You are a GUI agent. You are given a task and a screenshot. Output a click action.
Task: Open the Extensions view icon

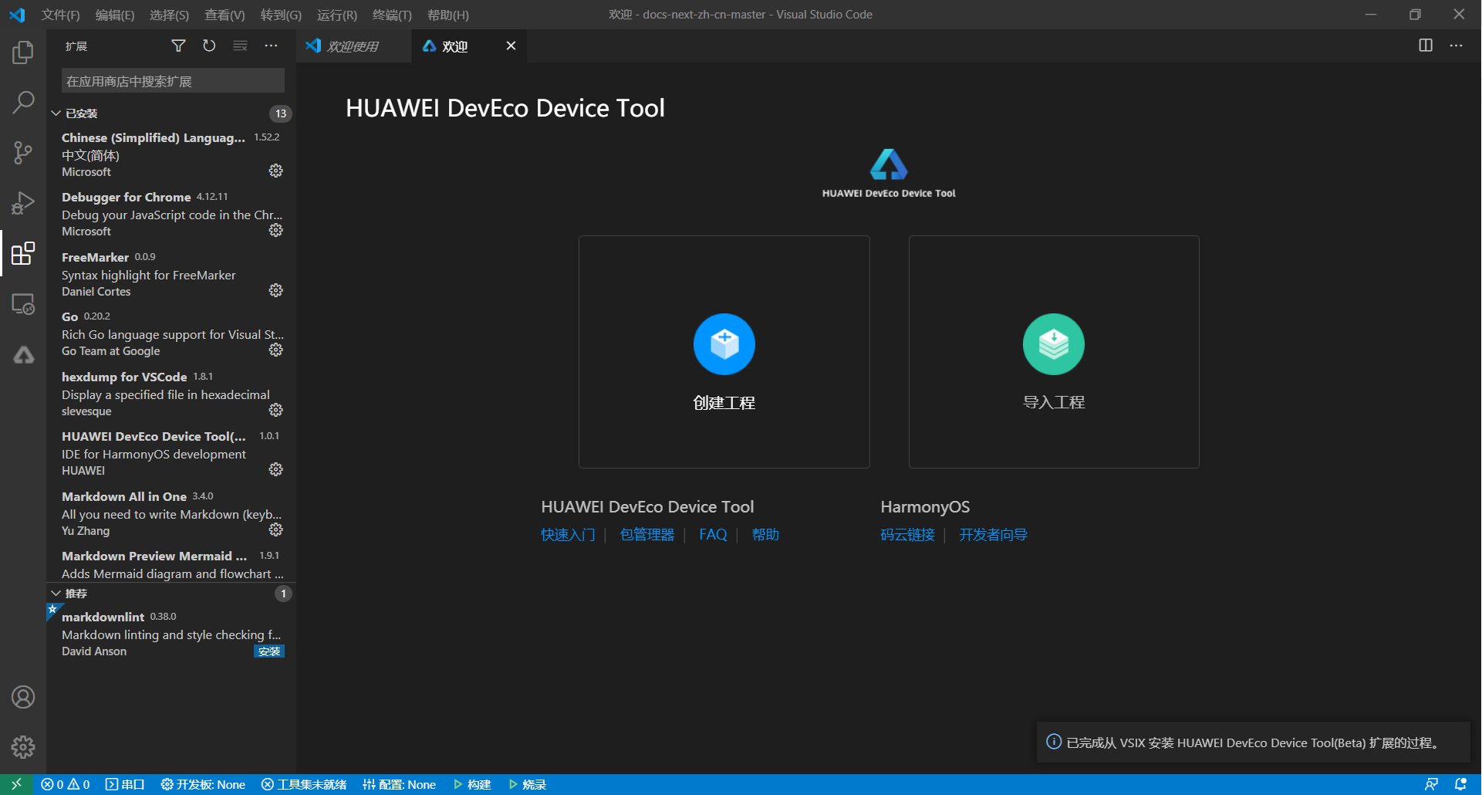(x=23, y=253)
